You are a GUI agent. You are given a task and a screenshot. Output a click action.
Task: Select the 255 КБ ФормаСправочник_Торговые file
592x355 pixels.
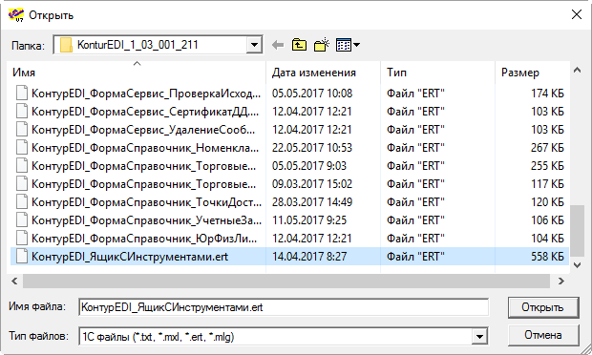(x=143, y=166)
